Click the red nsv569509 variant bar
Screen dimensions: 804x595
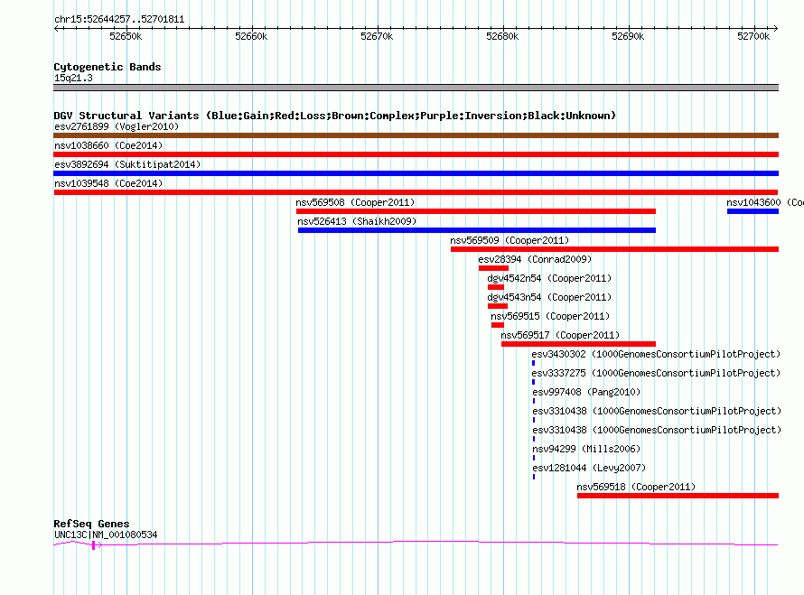[x=615, y=249]
